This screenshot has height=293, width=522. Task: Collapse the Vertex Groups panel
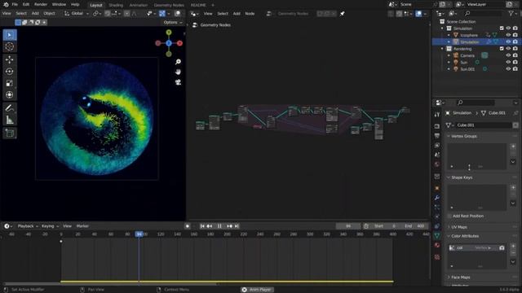464,136
